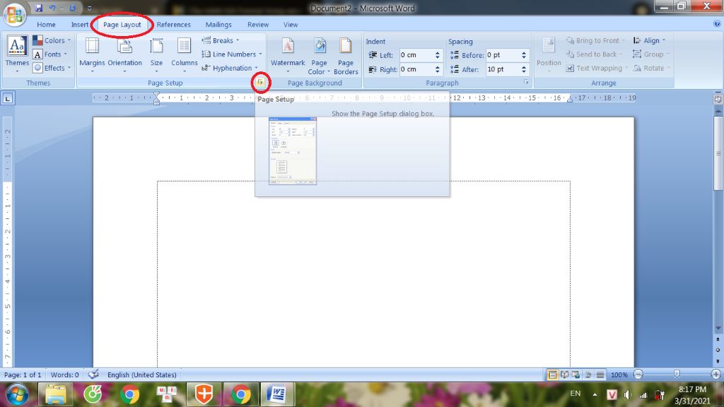Expand the Breaks dropdown
This screenshot has width=724, height=407.
221,40
